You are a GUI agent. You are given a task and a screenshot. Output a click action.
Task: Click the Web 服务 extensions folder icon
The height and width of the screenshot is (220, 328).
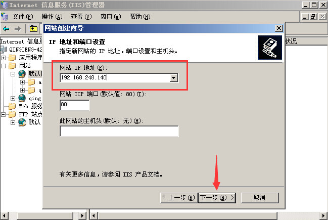pyautogui.click(x=12, y=106)
